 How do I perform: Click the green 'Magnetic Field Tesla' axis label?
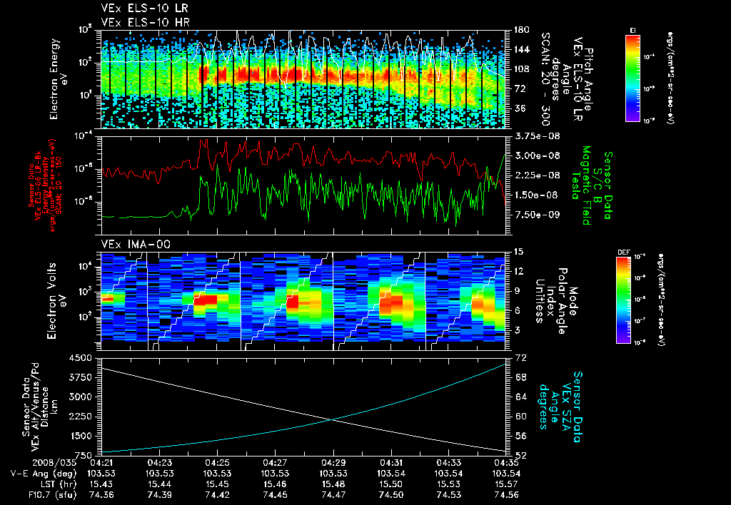coord(581,185)
